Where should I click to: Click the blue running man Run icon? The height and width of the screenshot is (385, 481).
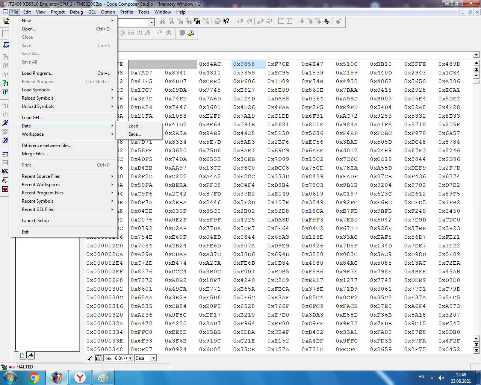point(5,123)
